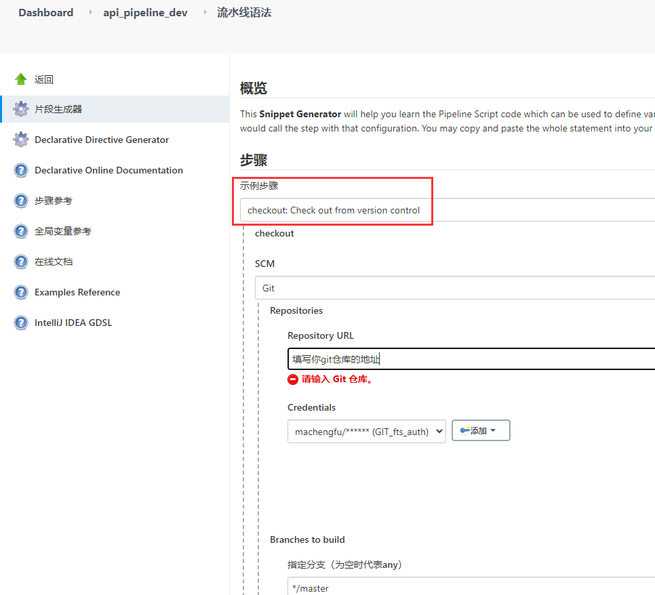Click help icon next to IntelliJ IDEA GDSL
655x595 pixels.
[x=21, y=323]
